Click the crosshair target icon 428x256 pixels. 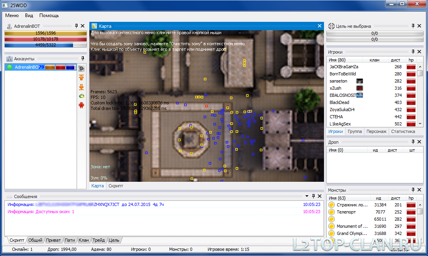coord(332,26)
